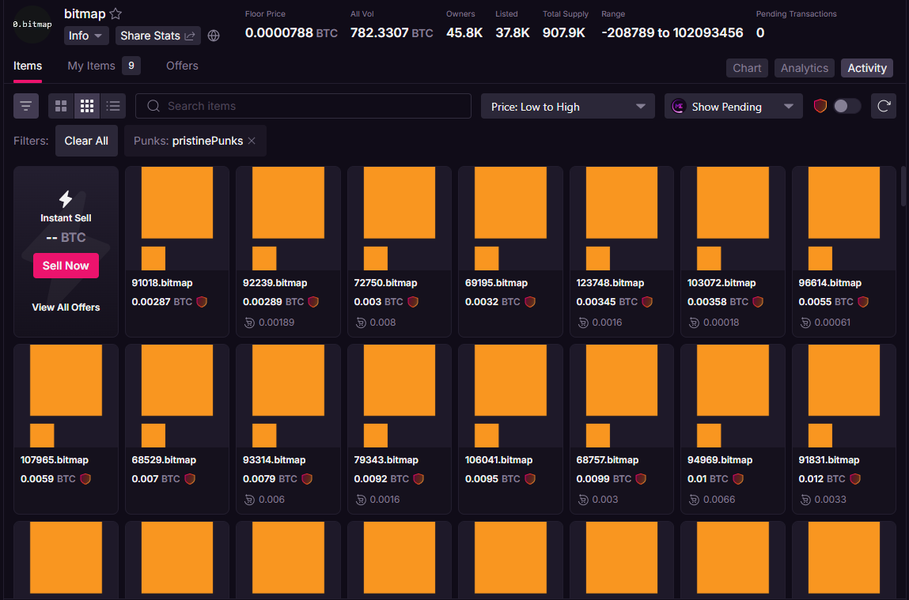Image resolution: width=909 pixels, height=600 pixels.
Task: Show the Activity panel
Action: [x=867, y=68]
